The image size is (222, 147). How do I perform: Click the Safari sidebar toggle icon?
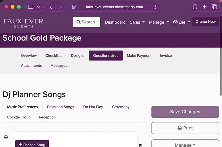pos(31,7)
